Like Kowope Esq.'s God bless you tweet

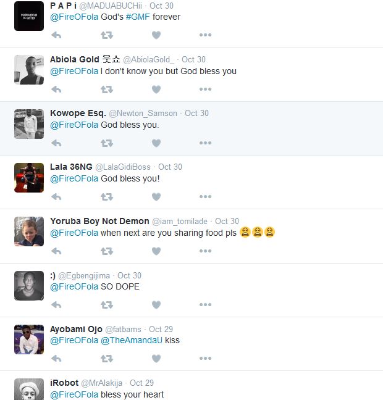tap(156, 143)
